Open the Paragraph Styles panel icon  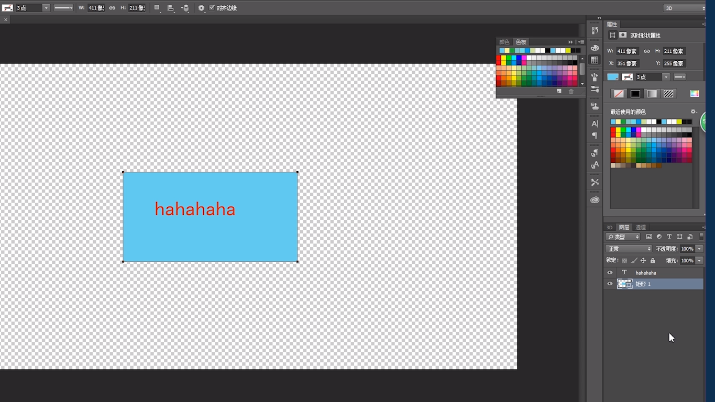595,153
